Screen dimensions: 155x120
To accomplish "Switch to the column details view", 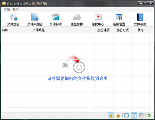I will pos(141,115).
